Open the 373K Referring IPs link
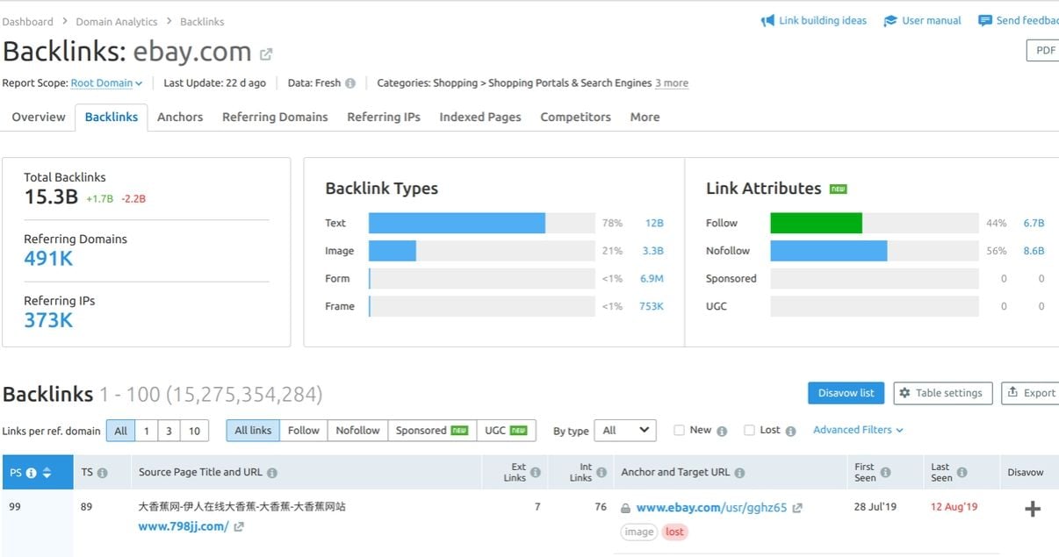The height and width of the screenshot is (557, 1059). click(x=48, y=320)
